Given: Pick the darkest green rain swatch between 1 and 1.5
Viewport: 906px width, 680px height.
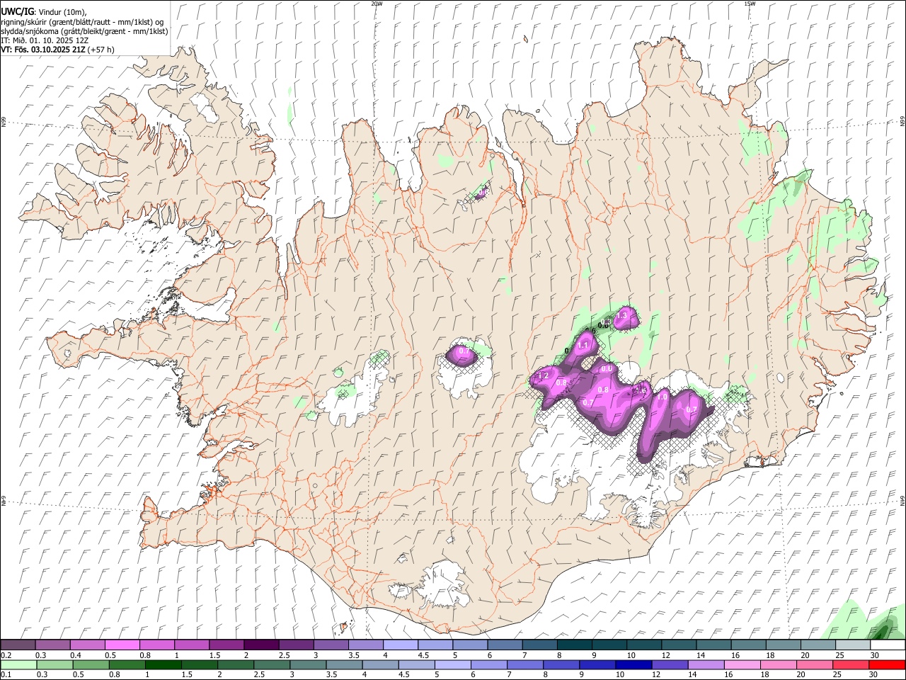Looking at the screenshot, I should click(x=163, y=664).
